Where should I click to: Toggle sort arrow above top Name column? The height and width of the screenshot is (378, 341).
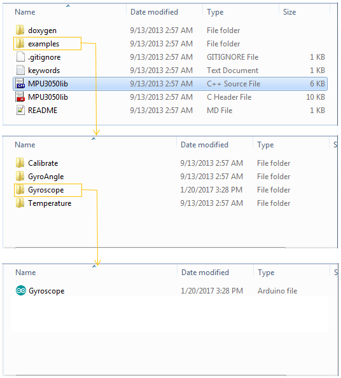[x=68, y=6]
